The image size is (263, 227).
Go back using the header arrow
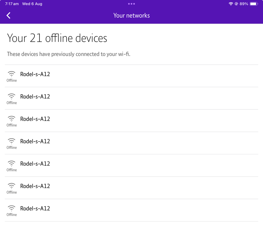tap(8, 15)
